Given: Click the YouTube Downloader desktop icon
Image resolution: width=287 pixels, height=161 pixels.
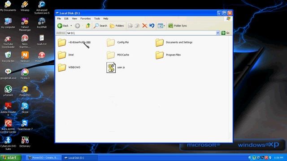Looking at the screenshot, I should pyautogui.click(x=8, y=42).
